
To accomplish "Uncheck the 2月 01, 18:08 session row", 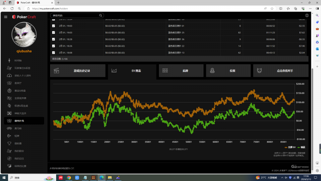I will (54, 53).
